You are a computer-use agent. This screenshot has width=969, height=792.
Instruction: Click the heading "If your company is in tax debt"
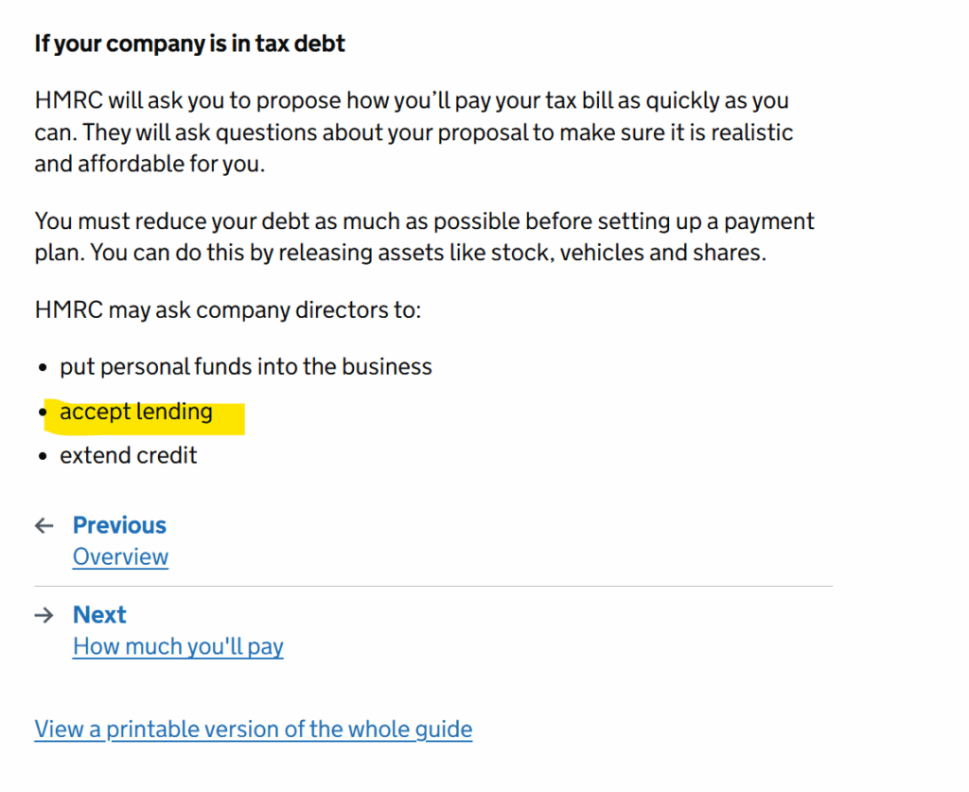pyautogui.click(x=189, y=44)
